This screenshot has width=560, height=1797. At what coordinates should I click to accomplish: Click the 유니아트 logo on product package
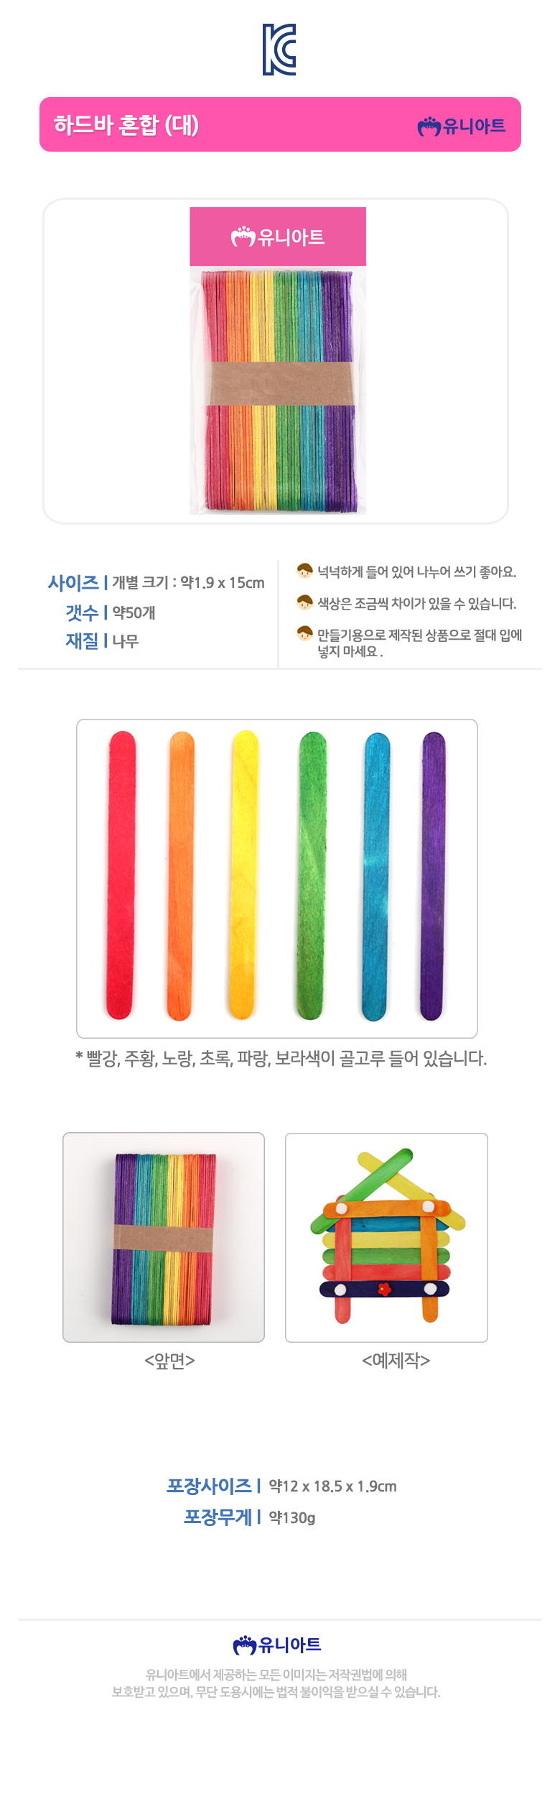[x=278, y=236]
